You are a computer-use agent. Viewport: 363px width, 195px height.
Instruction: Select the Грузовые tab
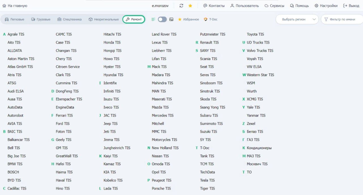(41, 19)
